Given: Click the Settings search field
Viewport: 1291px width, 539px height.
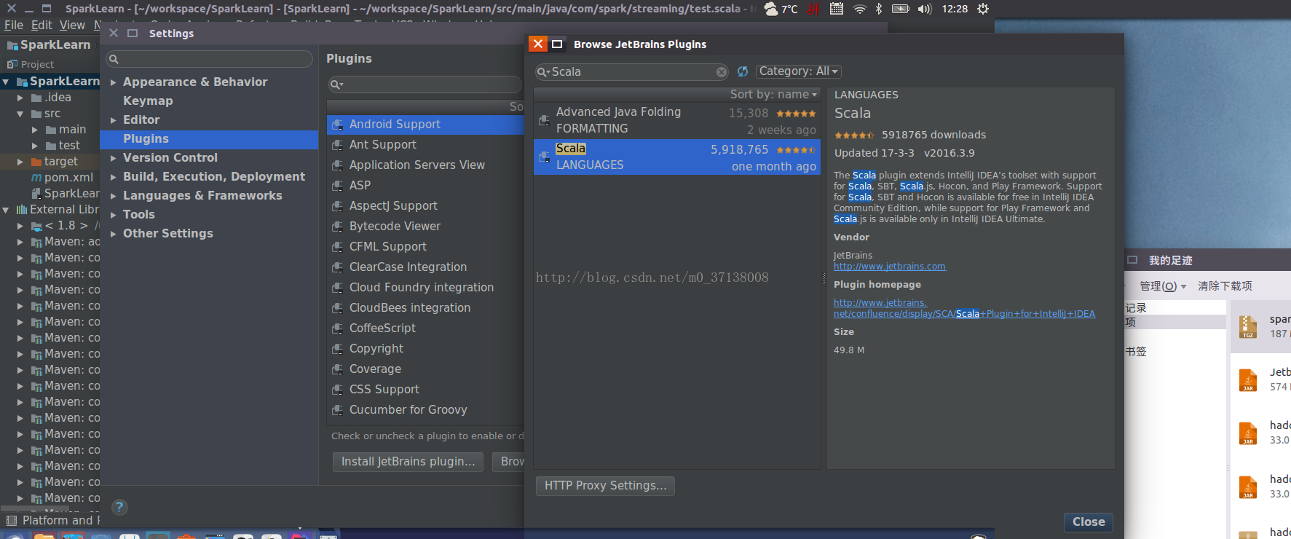Looking at the screenshot, I should 209,59.
